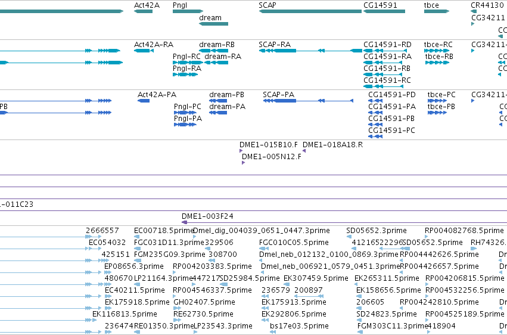Select the DME1-015B10.F marker
The image size is (507, 335).
pos(241,151)
